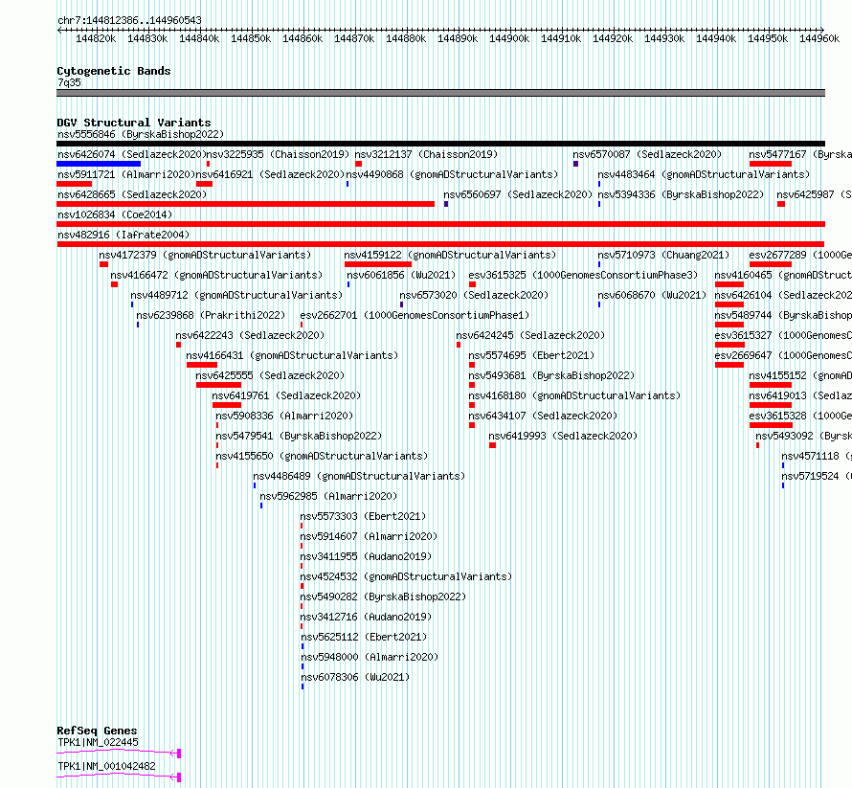Click nsv5911721 (Almarri2020) label
The width and height of the screenshot is (852, 788).
coord(126,174)
